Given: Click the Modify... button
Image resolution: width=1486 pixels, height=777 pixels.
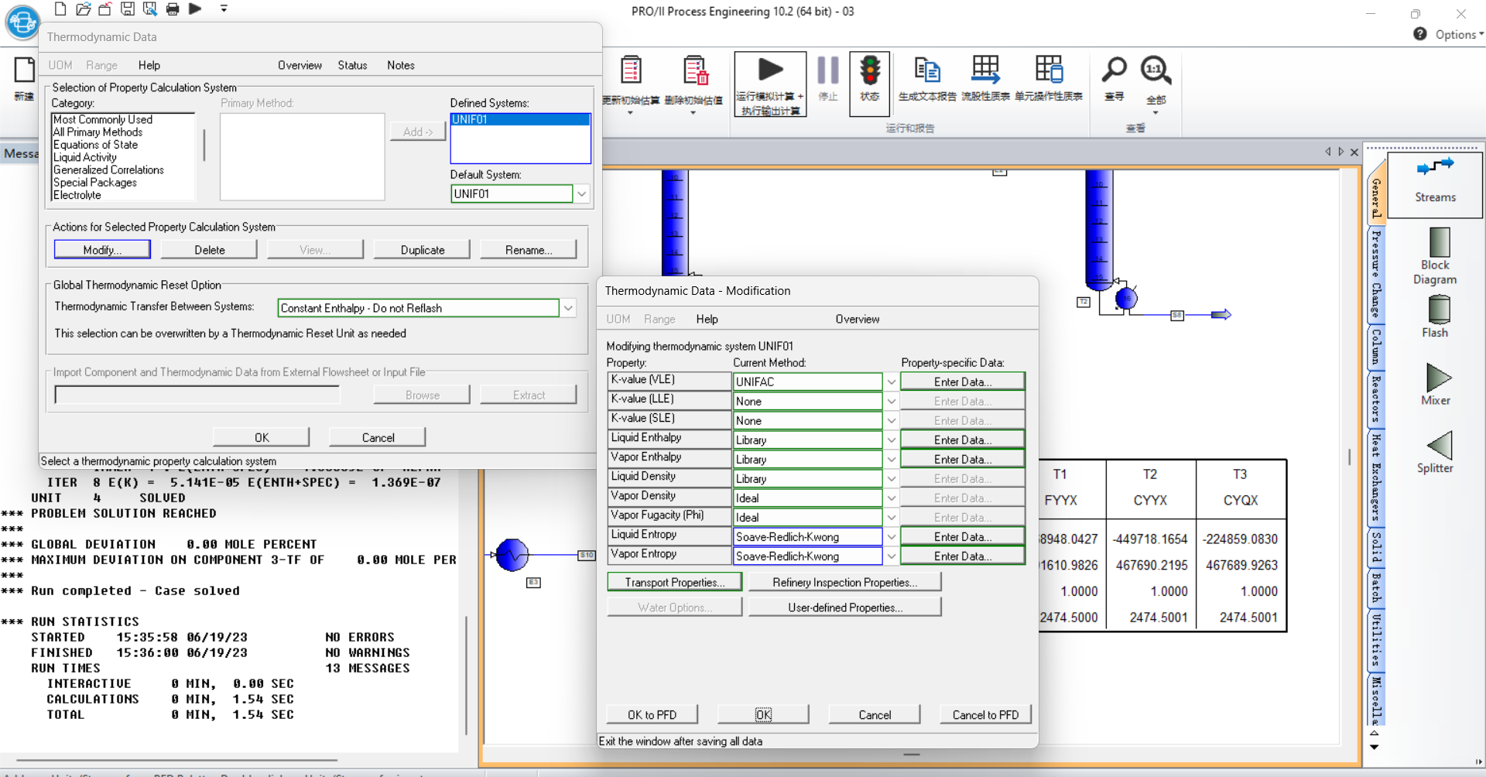Looking at the screenshot, I should pyautogui.click(x=102, y=250).
